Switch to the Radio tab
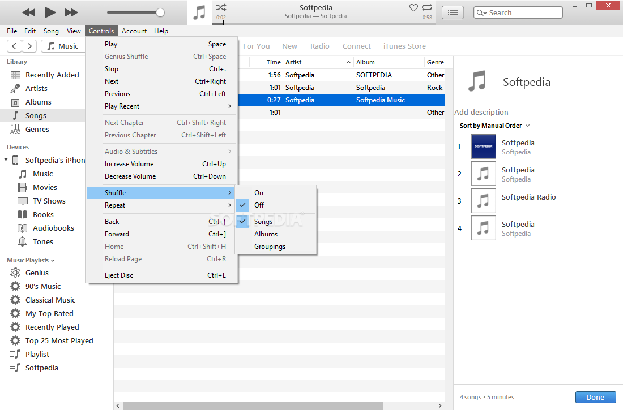Screen dimensions: 623x410 (x=320, y=46)
